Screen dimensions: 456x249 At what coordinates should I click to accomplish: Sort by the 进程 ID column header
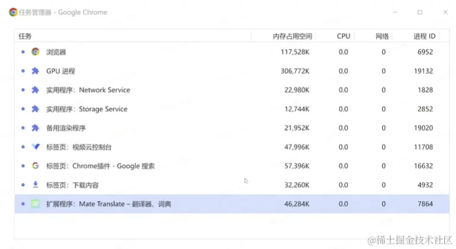click(424, 36)
